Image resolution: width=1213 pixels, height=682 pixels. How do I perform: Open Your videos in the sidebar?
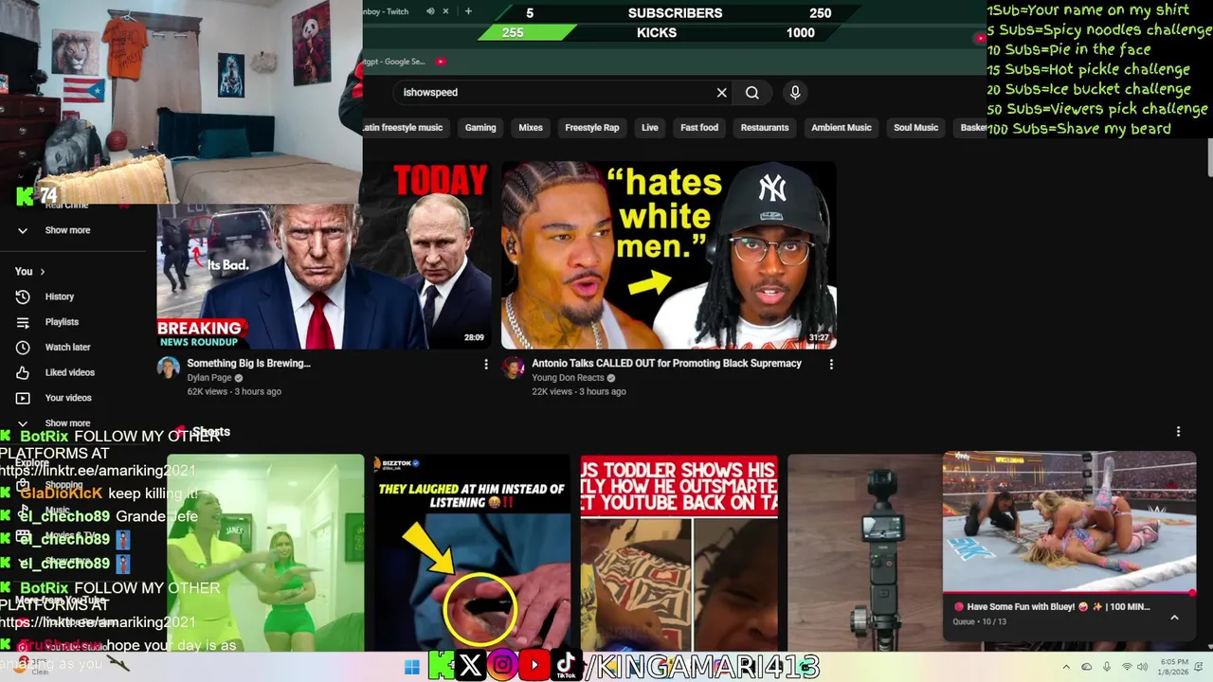(68, 398)
